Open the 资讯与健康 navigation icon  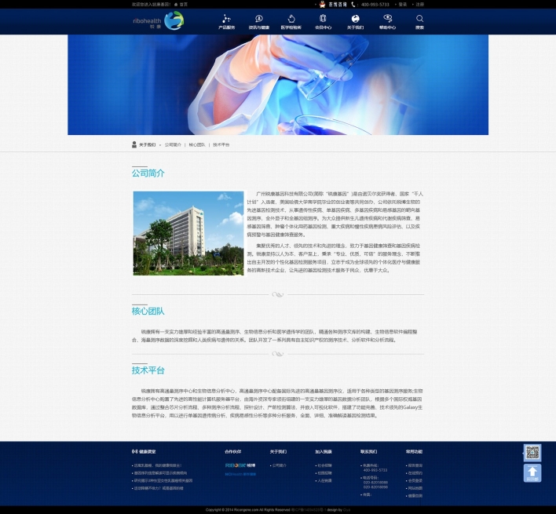258,21
